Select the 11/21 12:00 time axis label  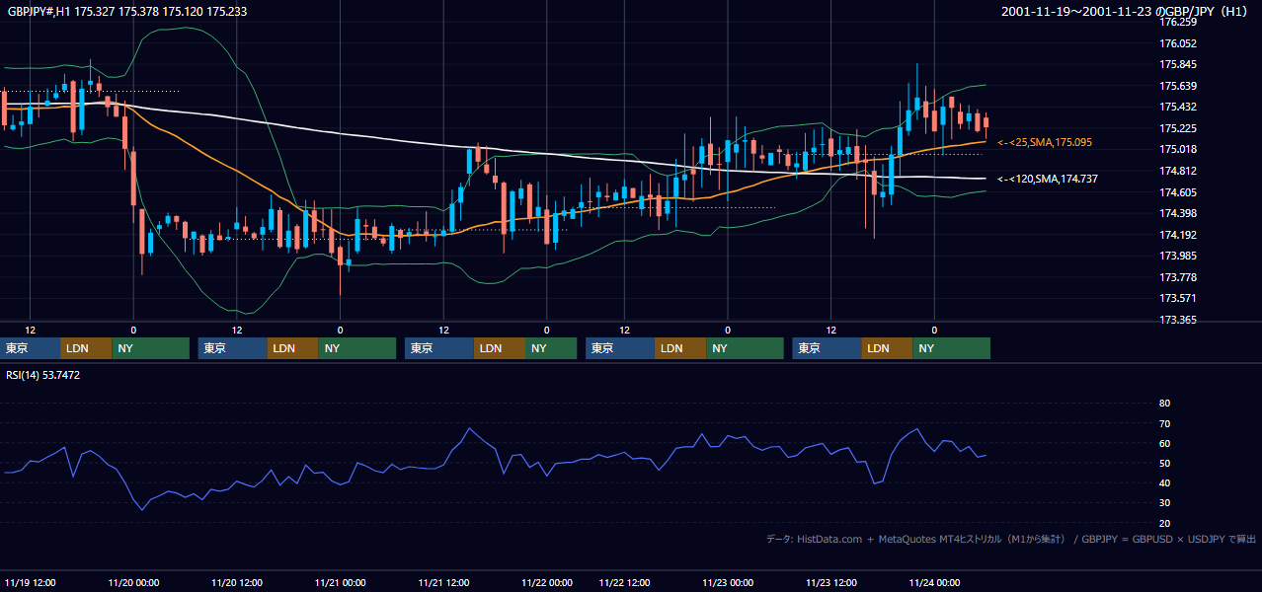[443, 583]
